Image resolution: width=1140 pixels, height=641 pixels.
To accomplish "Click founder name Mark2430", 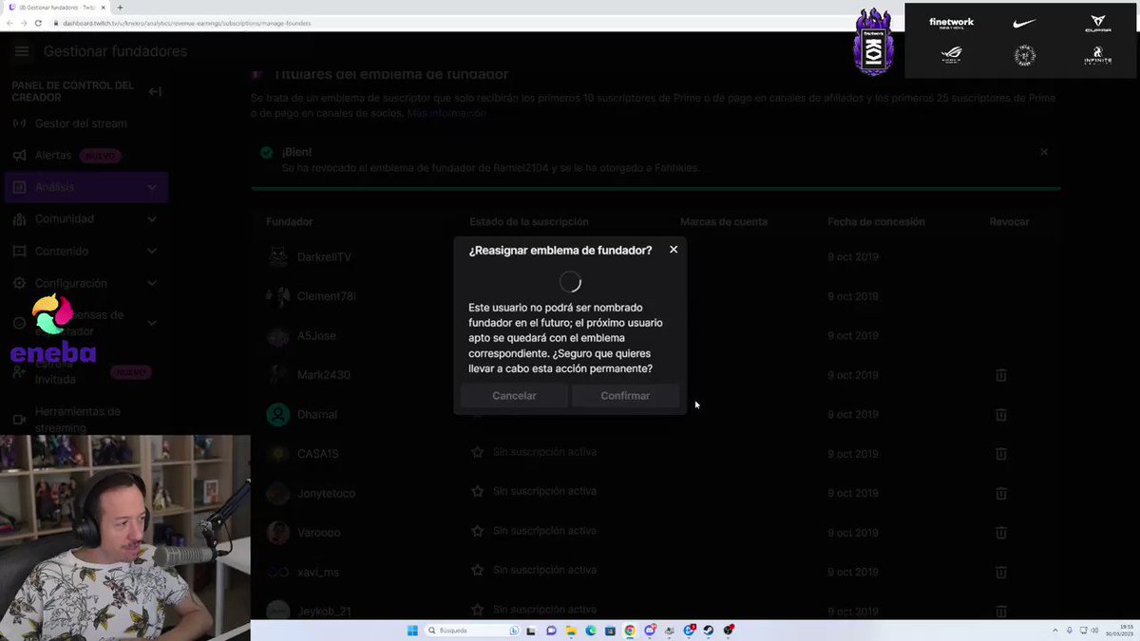I will 324,375.
